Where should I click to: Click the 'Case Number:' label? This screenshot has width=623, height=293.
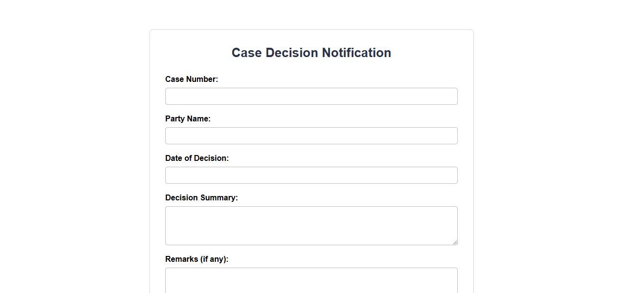(192, 79)
